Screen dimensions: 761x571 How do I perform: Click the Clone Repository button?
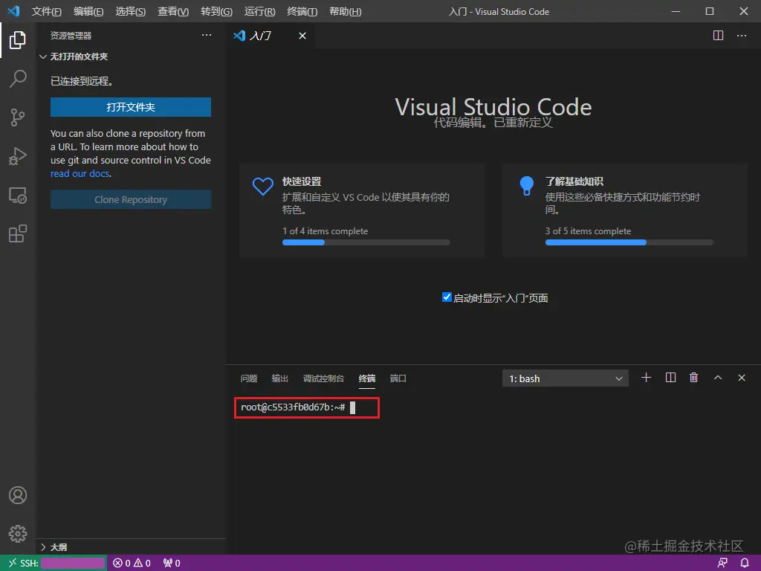(x=131, y=199)
